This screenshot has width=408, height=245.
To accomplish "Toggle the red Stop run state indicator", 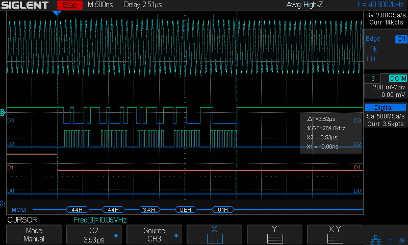I will (69, 5).
